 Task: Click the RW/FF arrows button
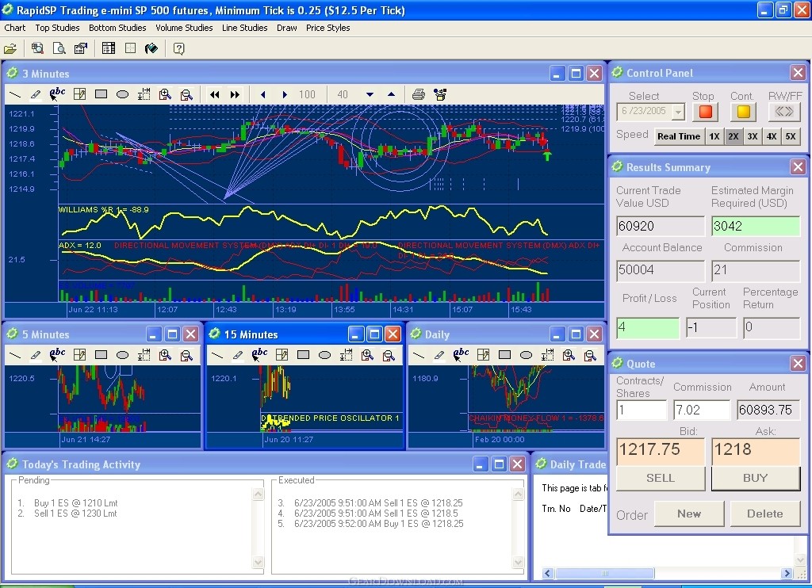click(784, 111)
